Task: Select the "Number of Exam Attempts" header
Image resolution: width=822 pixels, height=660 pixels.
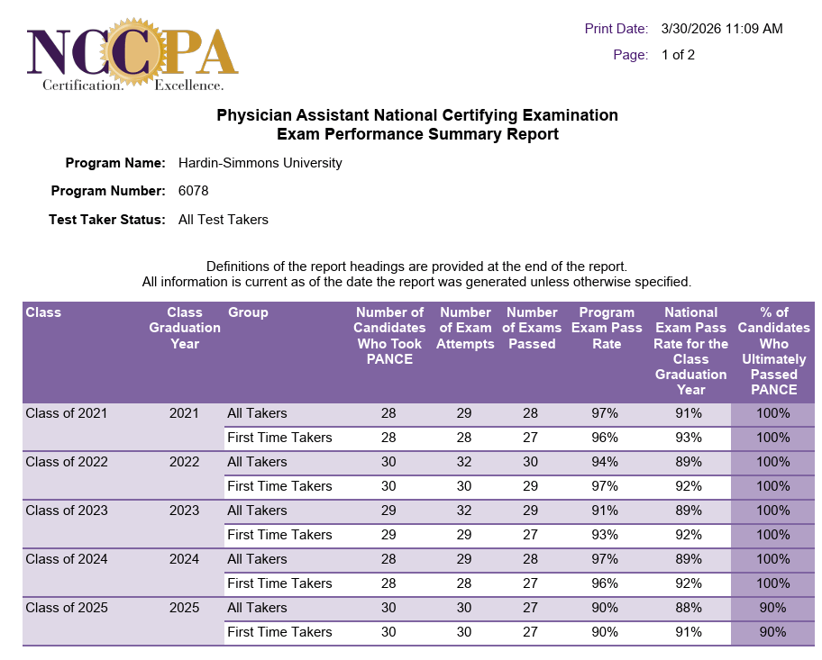Action: pos(465,328)
